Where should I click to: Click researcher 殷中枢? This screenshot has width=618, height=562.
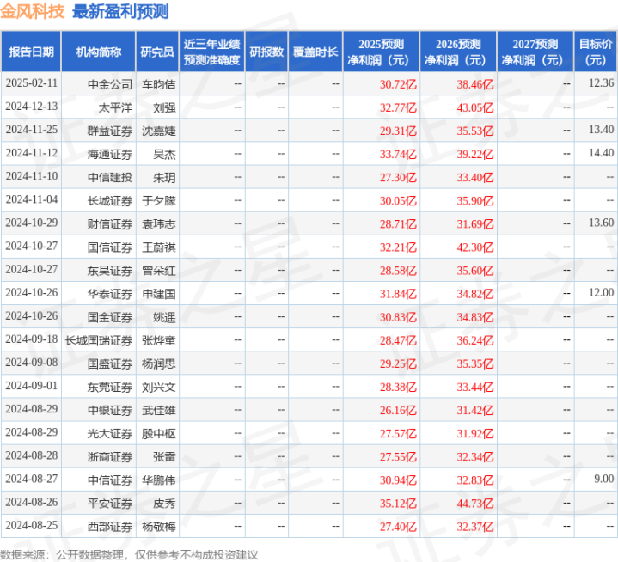tap(159, 433)
